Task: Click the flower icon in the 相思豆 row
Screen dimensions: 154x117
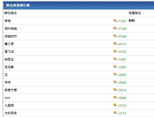Action: 115,59
